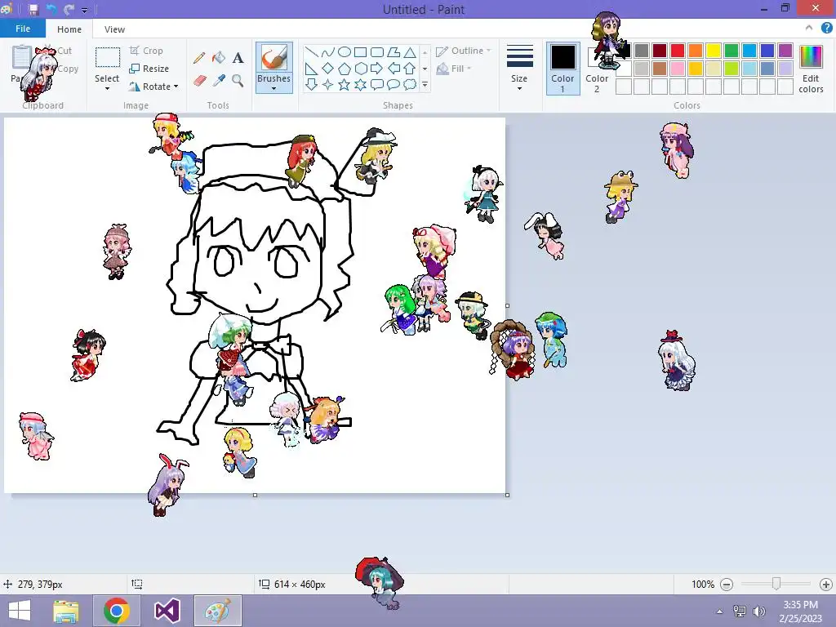Choose the Down arrow shape
836x627 pixels.
tap(312, 84)
